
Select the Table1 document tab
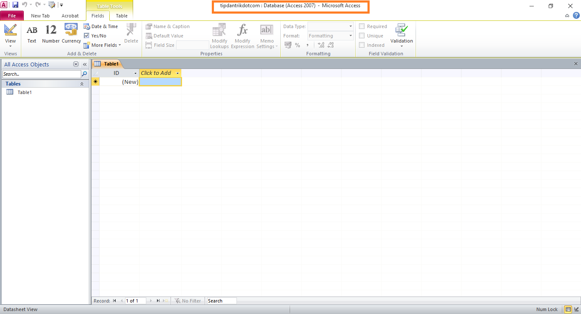point(108,64)
